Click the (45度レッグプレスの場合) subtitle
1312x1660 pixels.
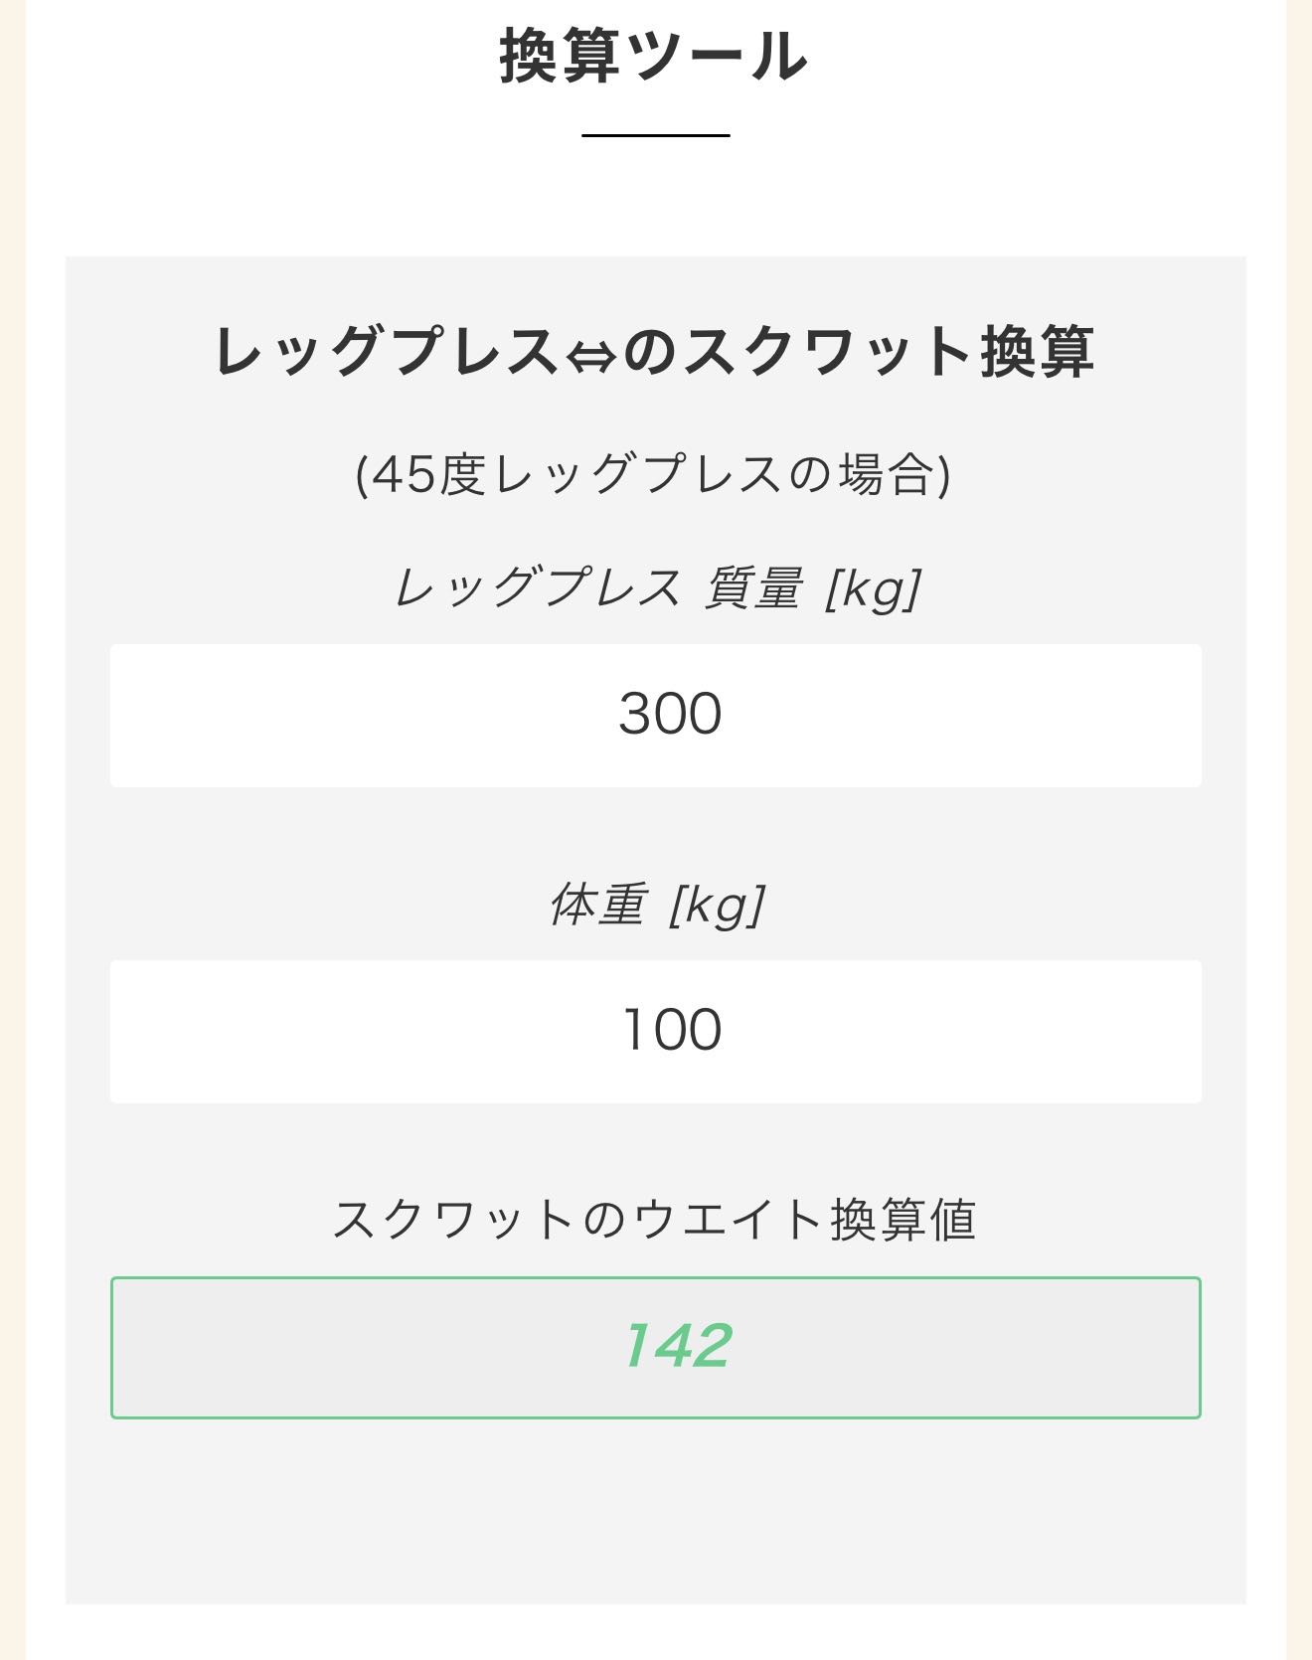[x=653, y=474]
